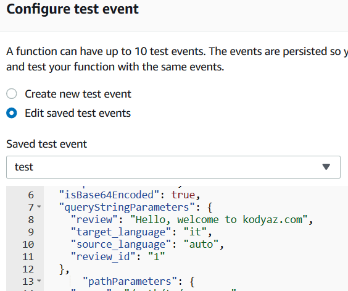This screenshot has width=348, height=291.
Task: Collapse pathParameters fold arrow at line 13
Action: coord(39,280)
